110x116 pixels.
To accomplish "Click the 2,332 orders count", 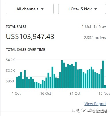I will tap(95, 38).
